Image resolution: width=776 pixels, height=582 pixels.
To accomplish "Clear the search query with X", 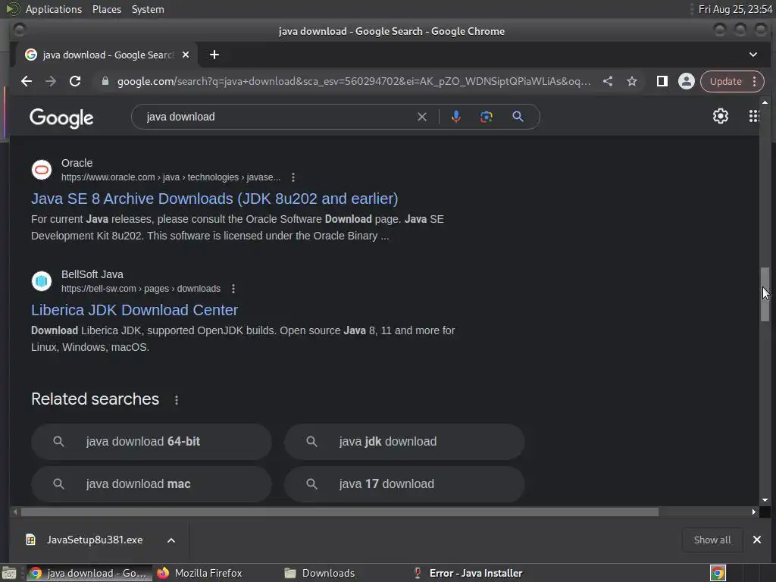I will point(421,117).
